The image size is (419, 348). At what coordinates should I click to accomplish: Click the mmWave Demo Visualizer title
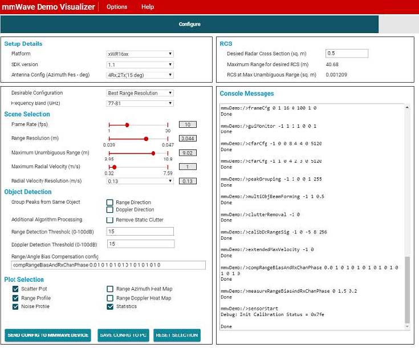48,7
